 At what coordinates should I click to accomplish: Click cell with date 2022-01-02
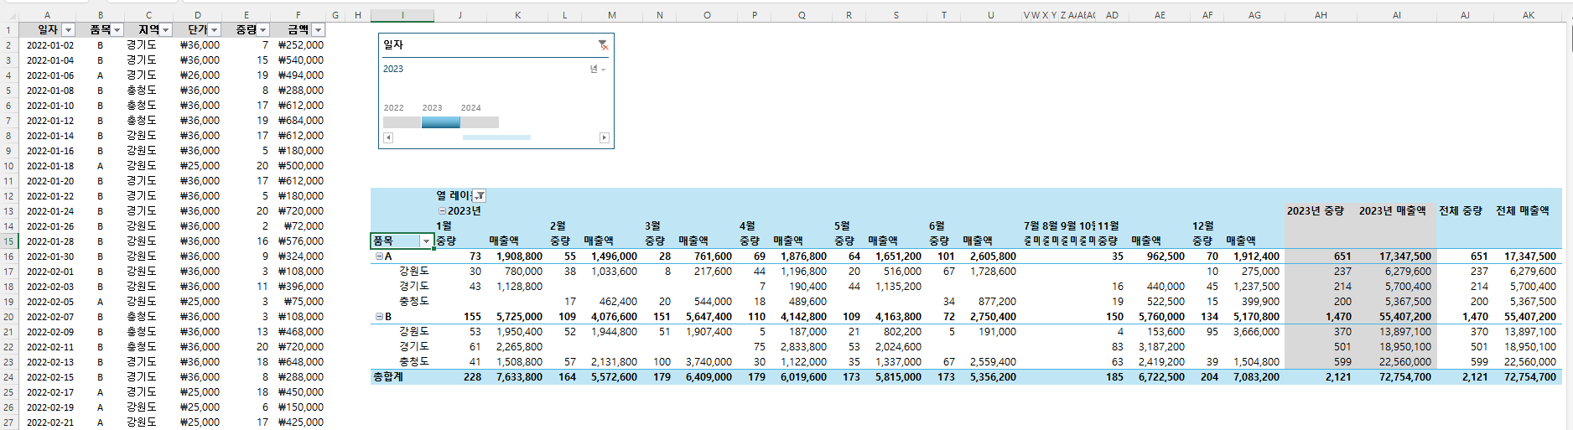click(x=50, y=45)
